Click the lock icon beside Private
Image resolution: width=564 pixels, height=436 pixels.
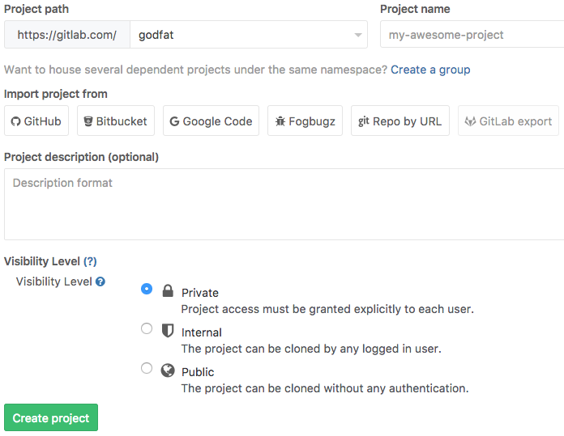point(168,290)
